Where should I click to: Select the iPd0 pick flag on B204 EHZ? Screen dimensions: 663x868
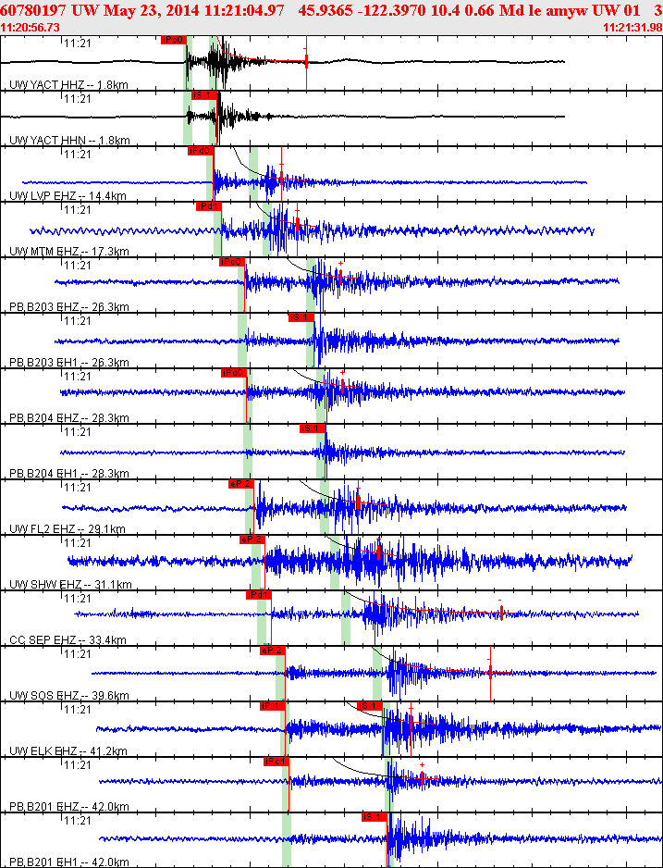[233, 373]
